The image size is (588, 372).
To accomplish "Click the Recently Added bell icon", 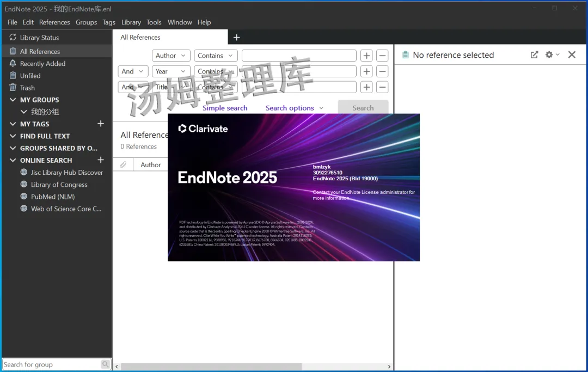I will point(13,63).
